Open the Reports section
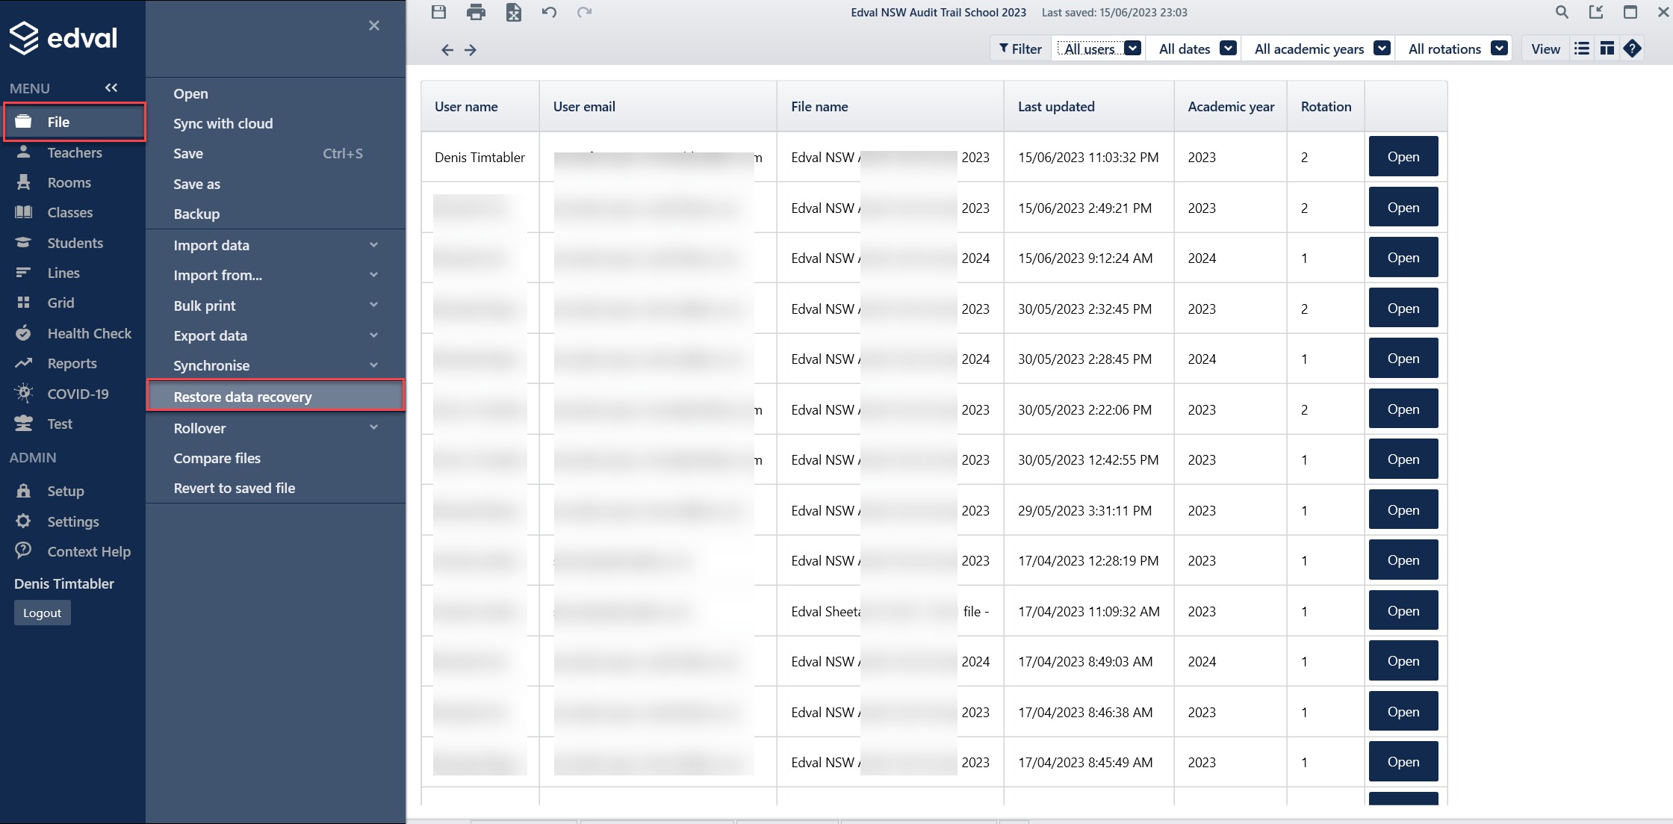Image resolution: width=1673 pixels, height=824 pixels. tap(72, 363)
